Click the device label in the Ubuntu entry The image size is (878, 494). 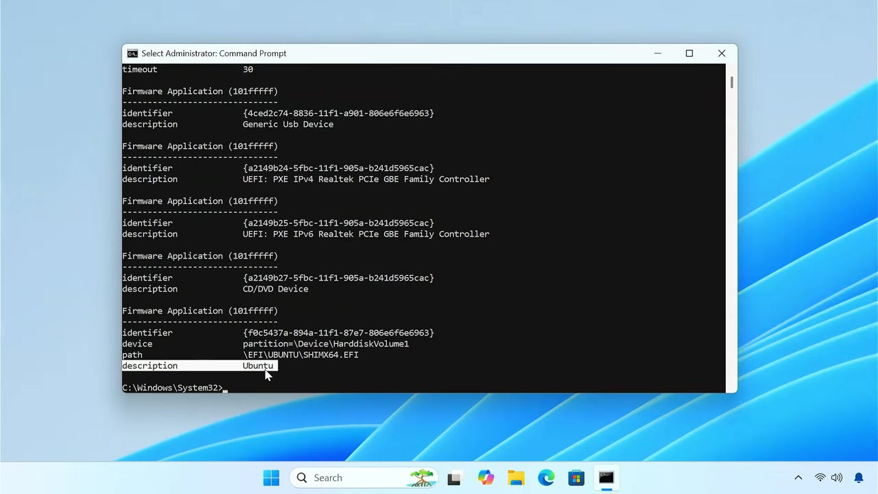pyautogui.click(x=137, y=344)
